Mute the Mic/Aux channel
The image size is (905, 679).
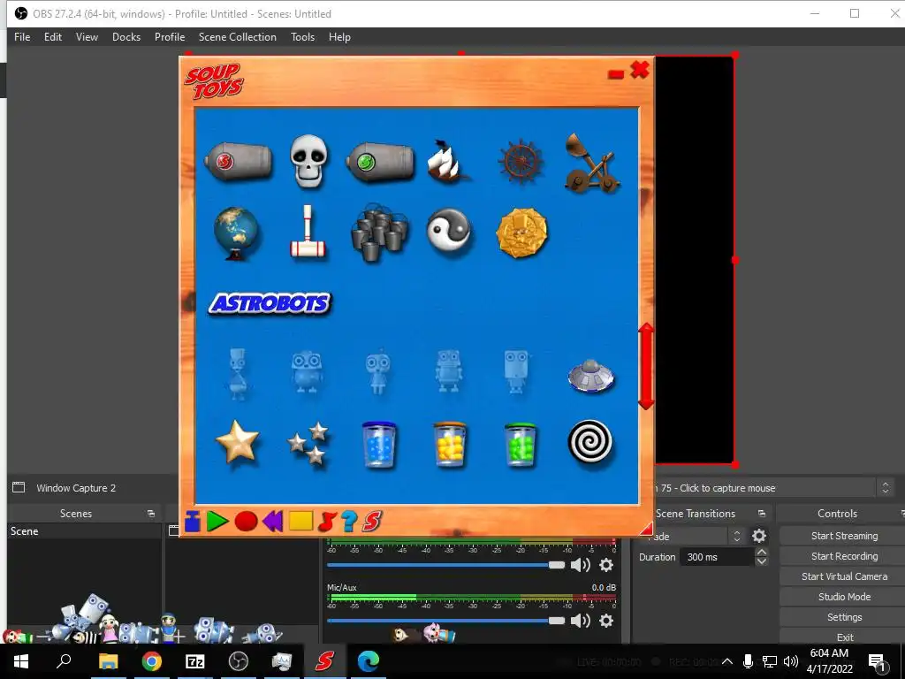point(580,621)
